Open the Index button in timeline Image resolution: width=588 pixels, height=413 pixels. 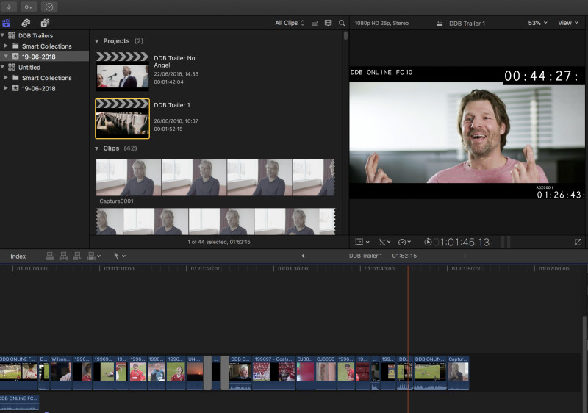[x=18, y=256]
